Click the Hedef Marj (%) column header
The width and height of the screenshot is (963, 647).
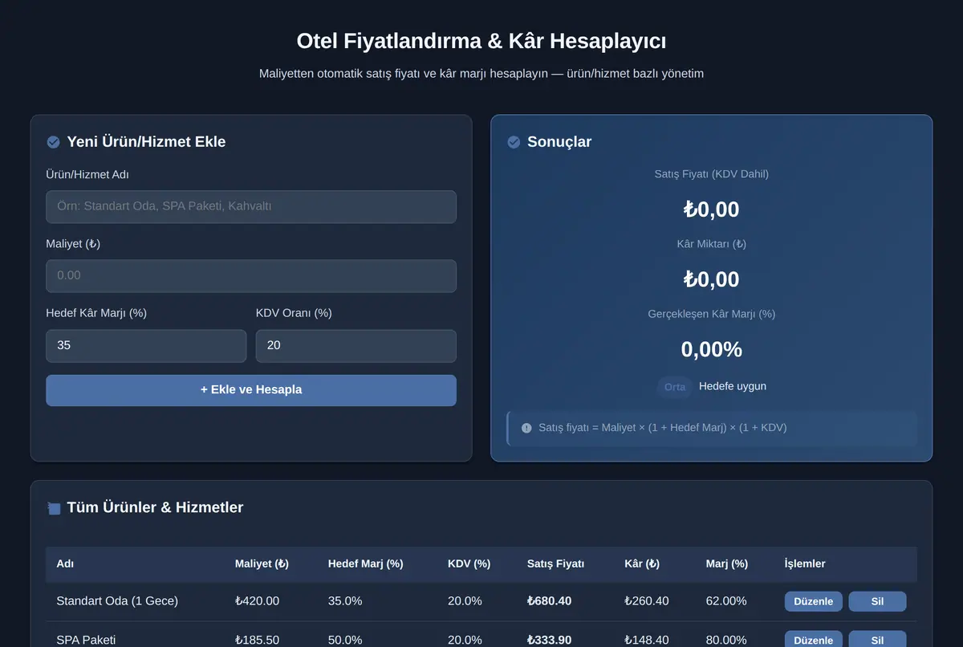[365, 564]
